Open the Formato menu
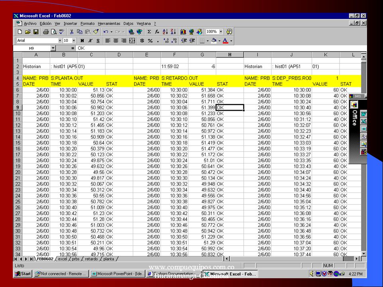Image resolution: width=383 pixels, height=287 pixels. click(x=87, y=24)
